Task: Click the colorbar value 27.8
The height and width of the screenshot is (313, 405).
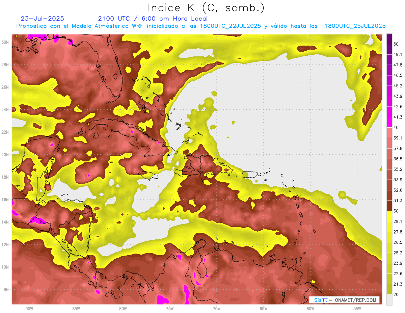Action: pyautogui.click(x=398, y=232)
